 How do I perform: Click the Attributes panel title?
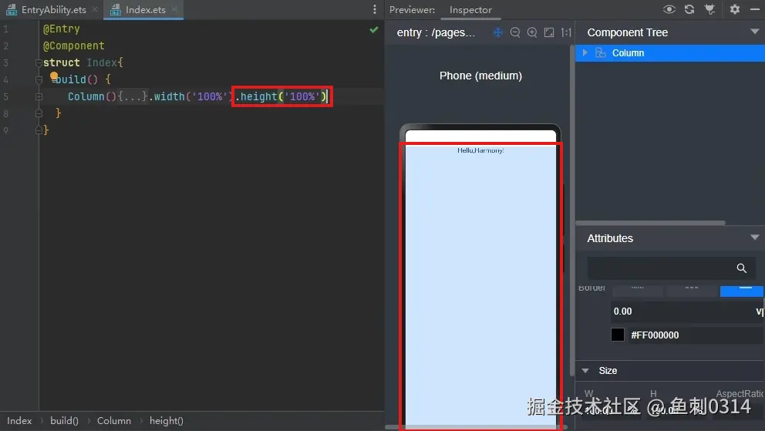click(x=610, y=238)
